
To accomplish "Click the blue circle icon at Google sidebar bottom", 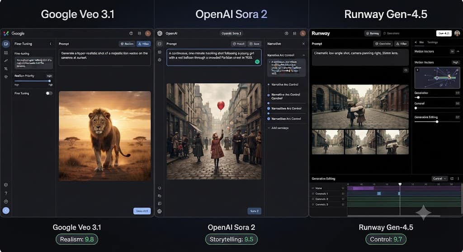I will tap(6, 211).
